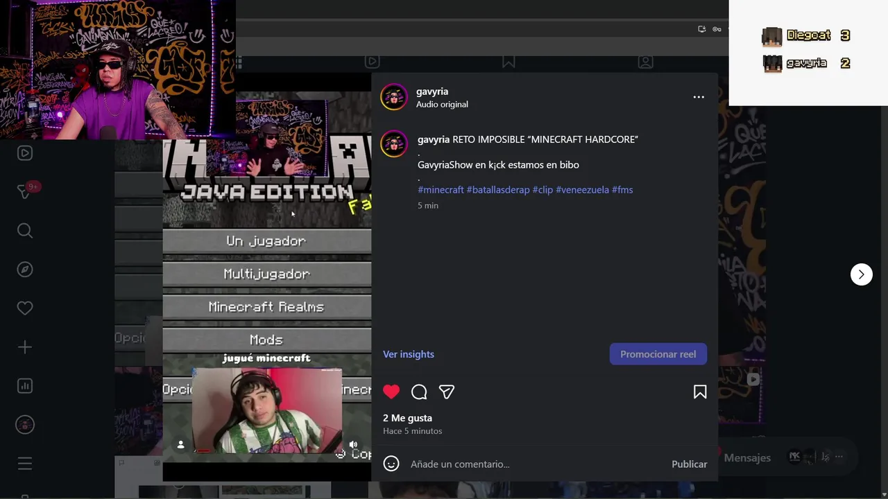Viewport: 888px width, 499px height.
Task: Click the reel video player
Action: tap(267, 277)
